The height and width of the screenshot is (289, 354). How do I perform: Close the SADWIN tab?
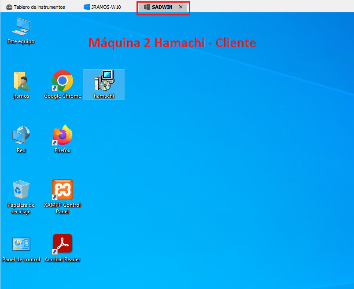click(x=181, y=7)
